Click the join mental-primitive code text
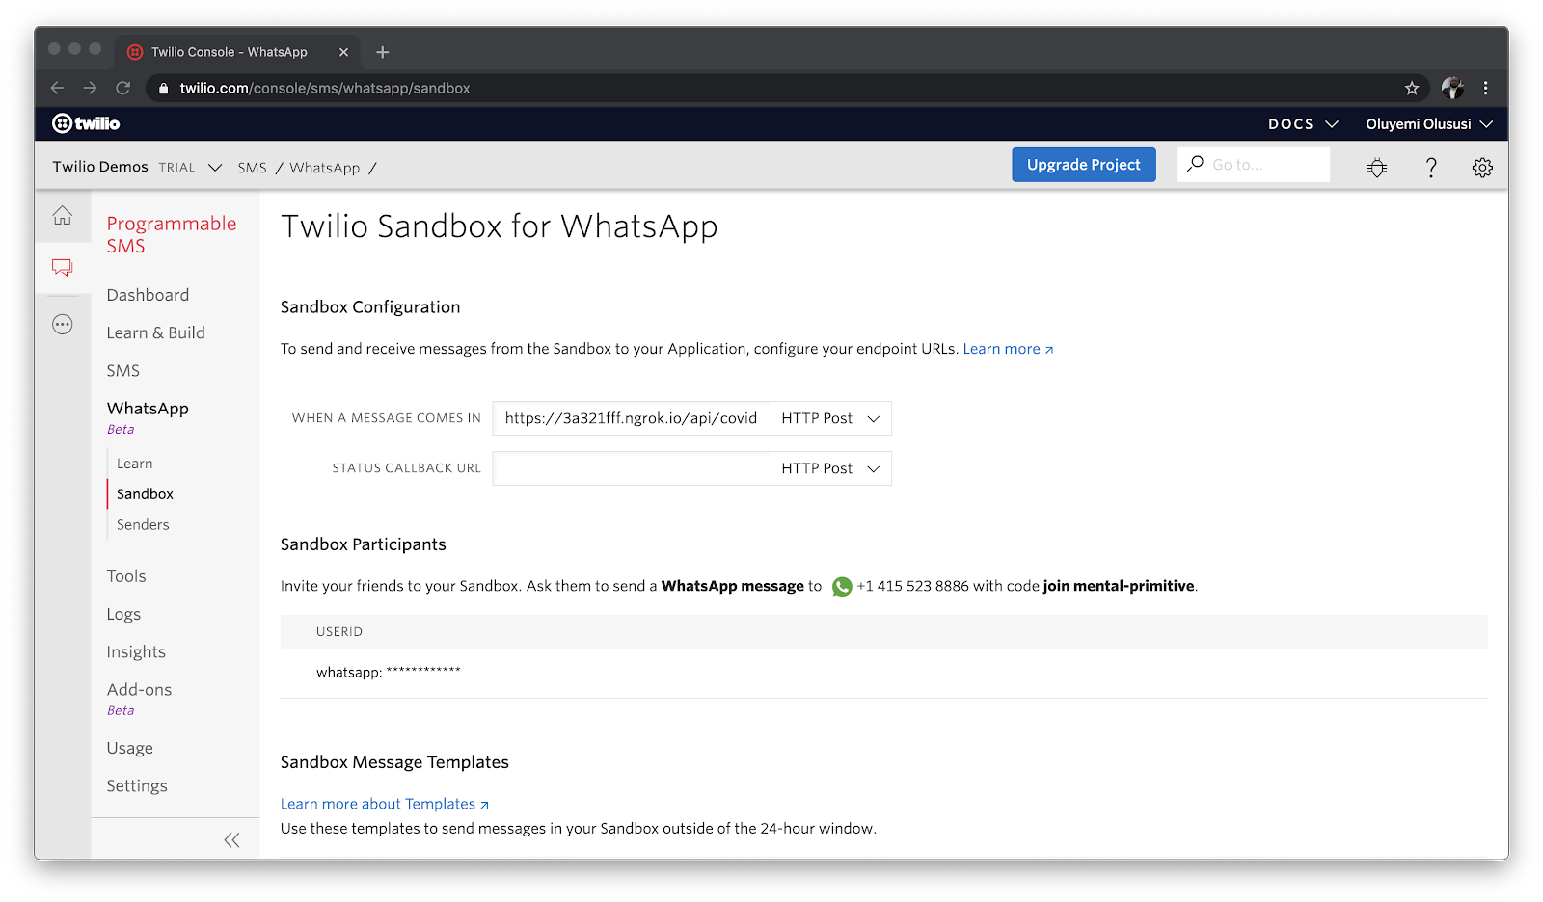The height and width of the screenshot is (902, 1543). point(1119,586)
